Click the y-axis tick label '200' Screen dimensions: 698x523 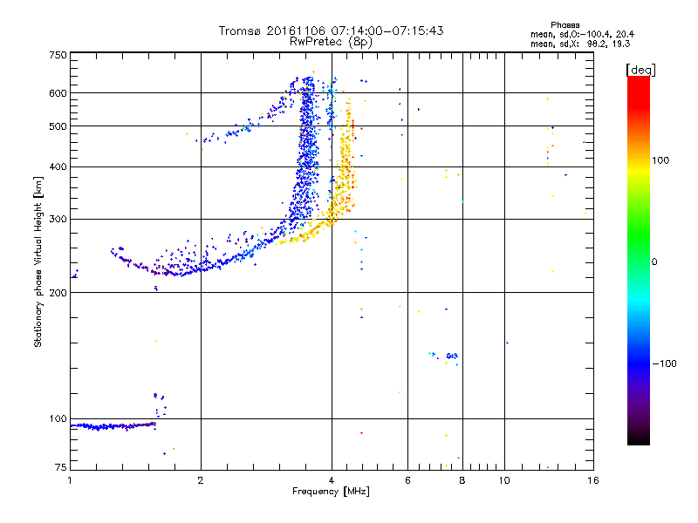point(58,293)
